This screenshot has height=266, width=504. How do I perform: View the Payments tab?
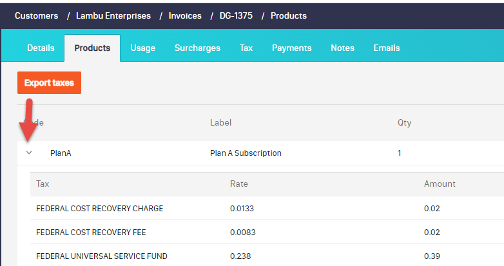[x=291, y=48]
